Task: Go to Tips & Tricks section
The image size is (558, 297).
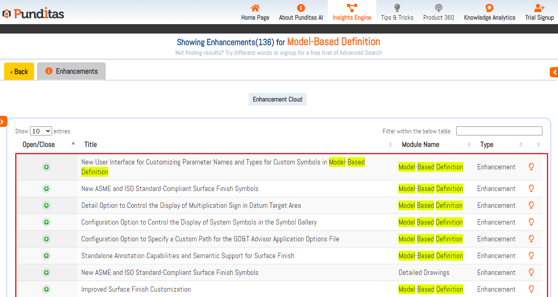Action: [397, 12]
